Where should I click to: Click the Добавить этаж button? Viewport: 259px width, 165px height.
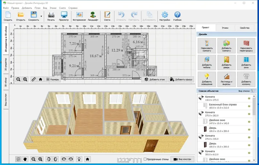[154, 79]
